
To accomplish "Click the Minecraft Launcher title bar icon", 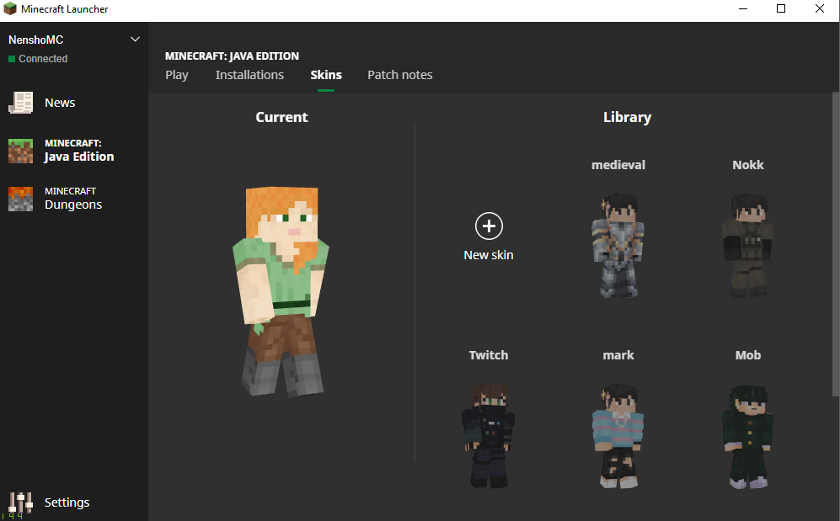I will tap(9, 8).
